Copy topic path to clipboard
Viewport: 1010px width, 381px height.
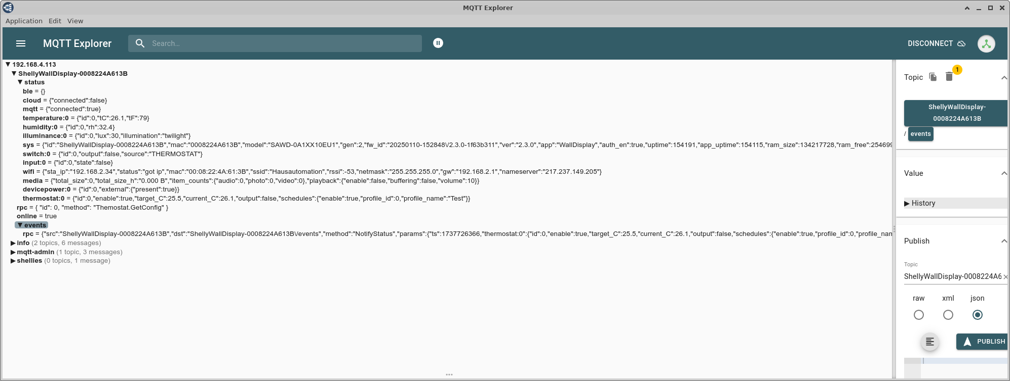(933, 77)
